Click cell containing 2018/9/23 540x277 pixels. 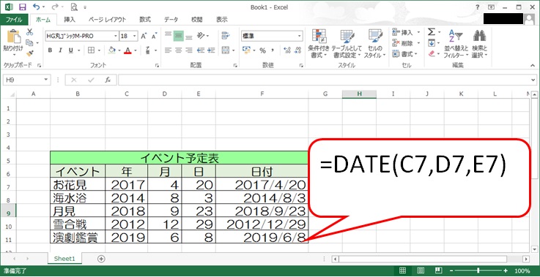262,210
